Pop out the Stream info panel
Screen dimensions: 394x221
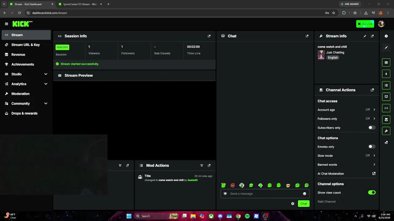pos(372,36)
